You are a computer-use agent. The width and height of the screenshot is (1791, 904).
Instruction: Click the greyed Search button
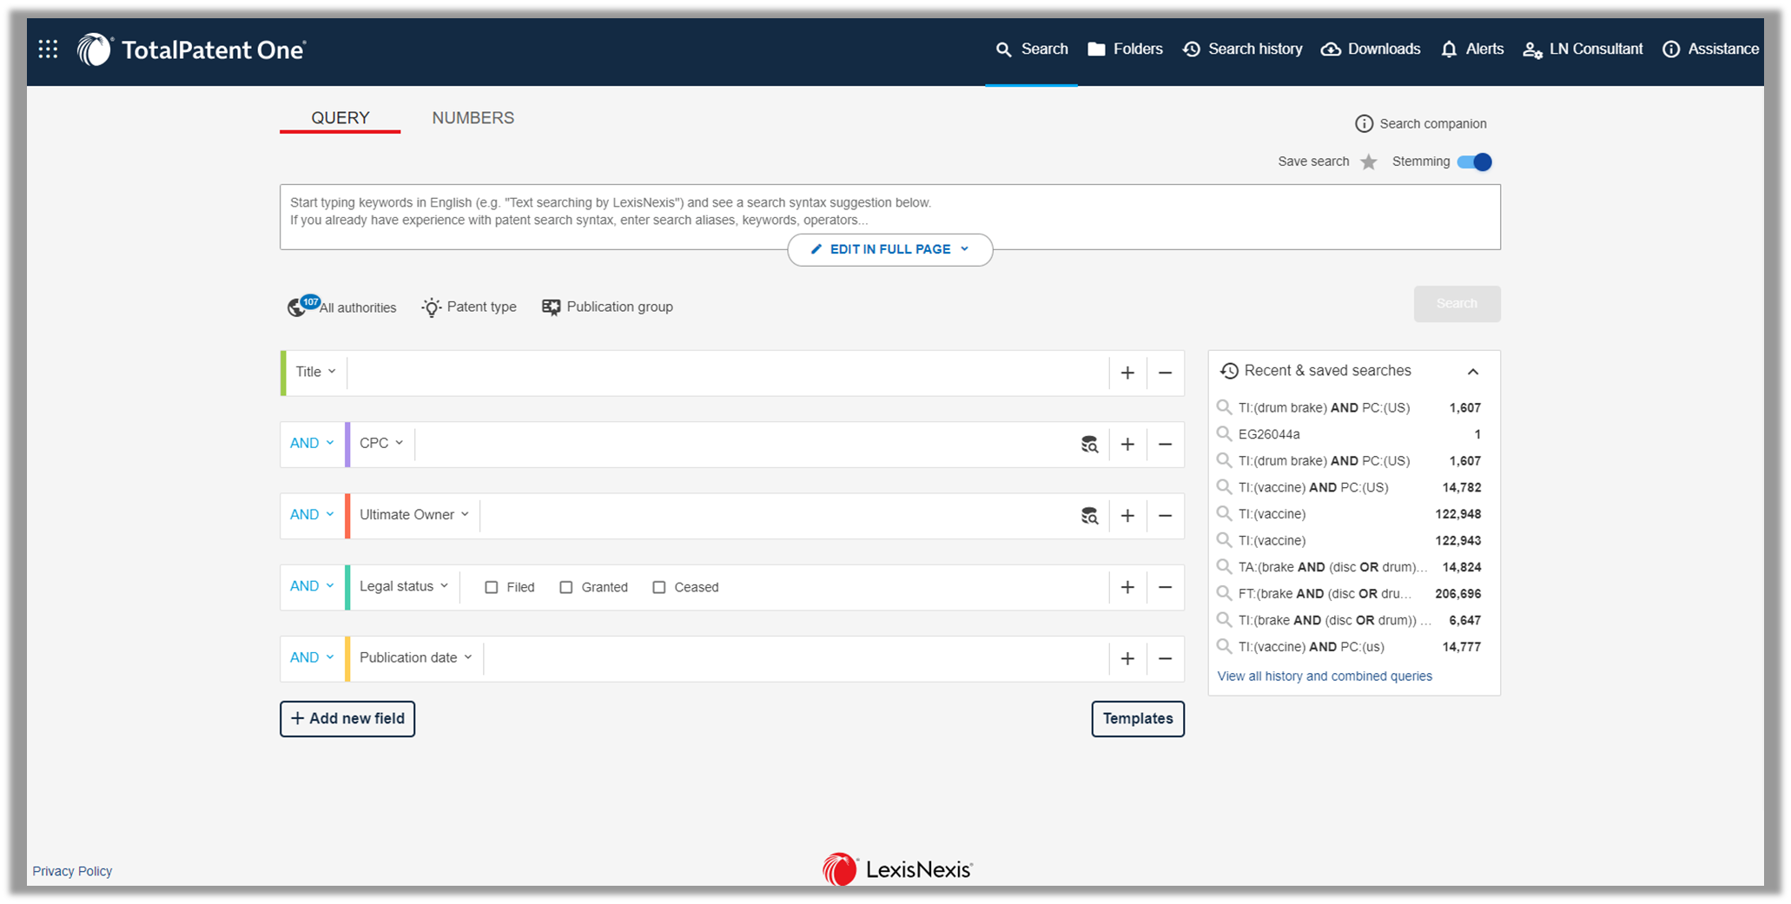pos(1457,303)
